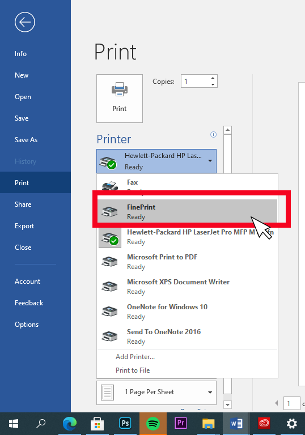Click the current page number field
The image size is (305, 435).
pyautogui.click(x=291, y=403)
